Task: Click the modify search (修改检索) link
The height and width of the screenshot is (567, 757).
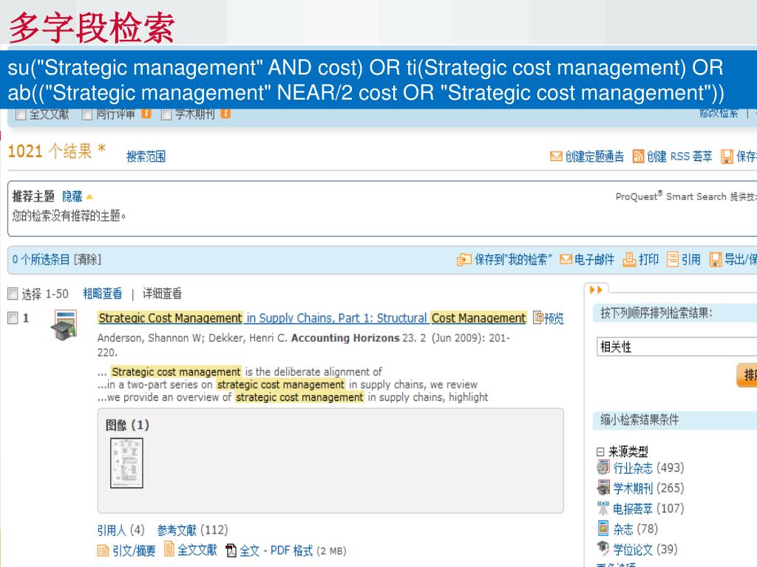Action: [x=719, y=113]
